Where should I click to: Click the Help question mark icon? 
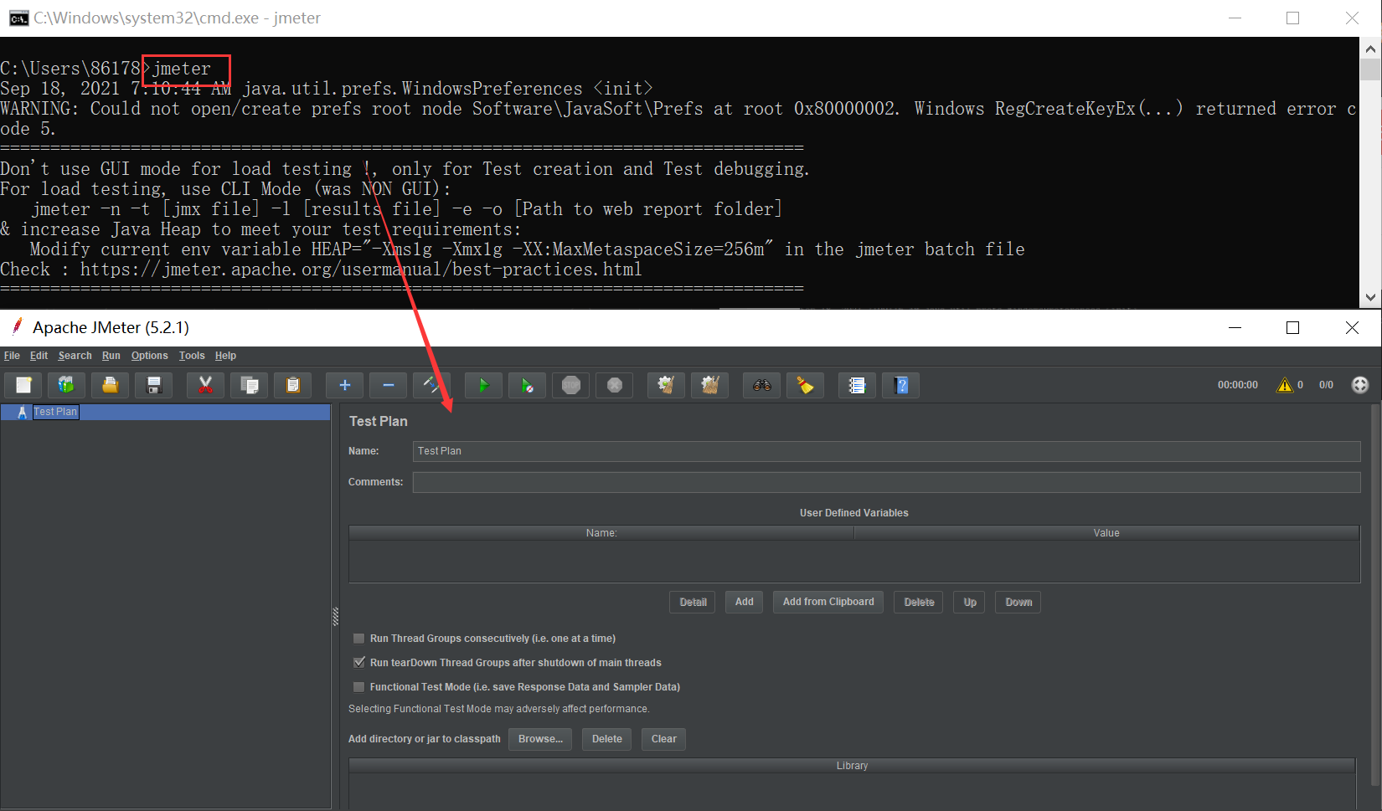tap(901, 385)
